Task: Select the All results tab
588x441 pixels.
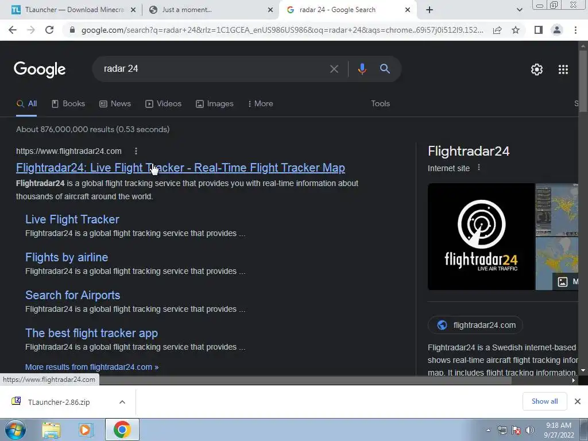Action: click(26, 104)
